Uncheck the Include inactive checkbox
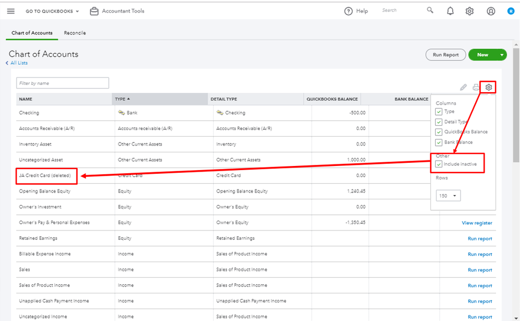Viewport: 520px width, 321px height. pos(439,164)
